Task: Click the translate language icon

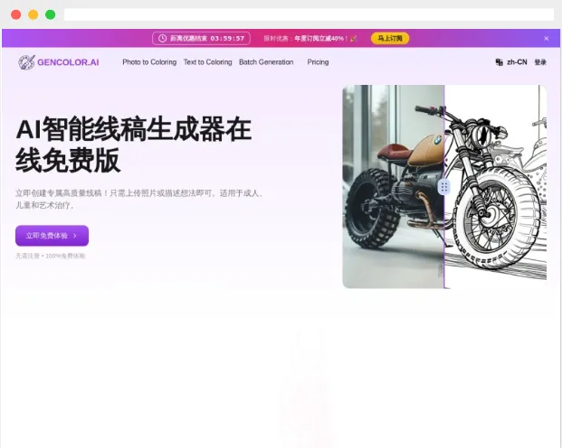Action: click(500, 62)
